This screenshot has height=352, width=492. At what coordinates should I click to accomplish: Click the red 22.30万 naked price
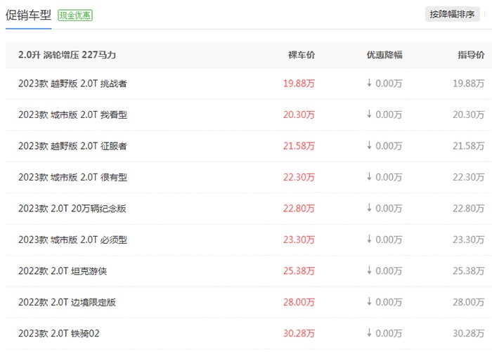tap(299, 177)
